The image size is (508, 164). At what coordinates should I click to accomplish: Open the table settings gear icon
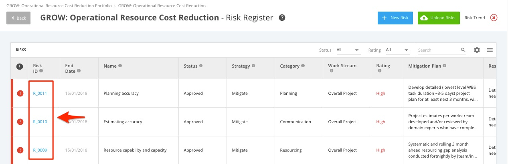477,50
